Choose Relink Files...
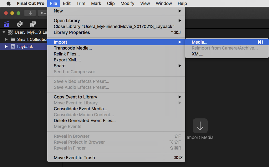The width and height of the screenshot is (269, 167). pos(116,54)
